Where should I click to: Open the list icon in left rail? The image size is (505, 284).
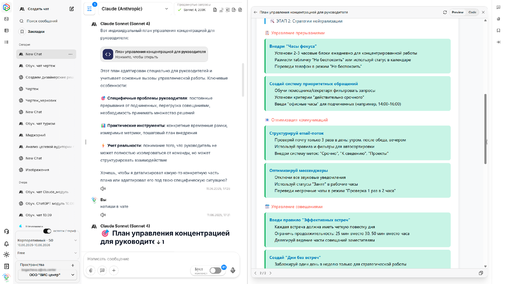(x=6, y=42)
